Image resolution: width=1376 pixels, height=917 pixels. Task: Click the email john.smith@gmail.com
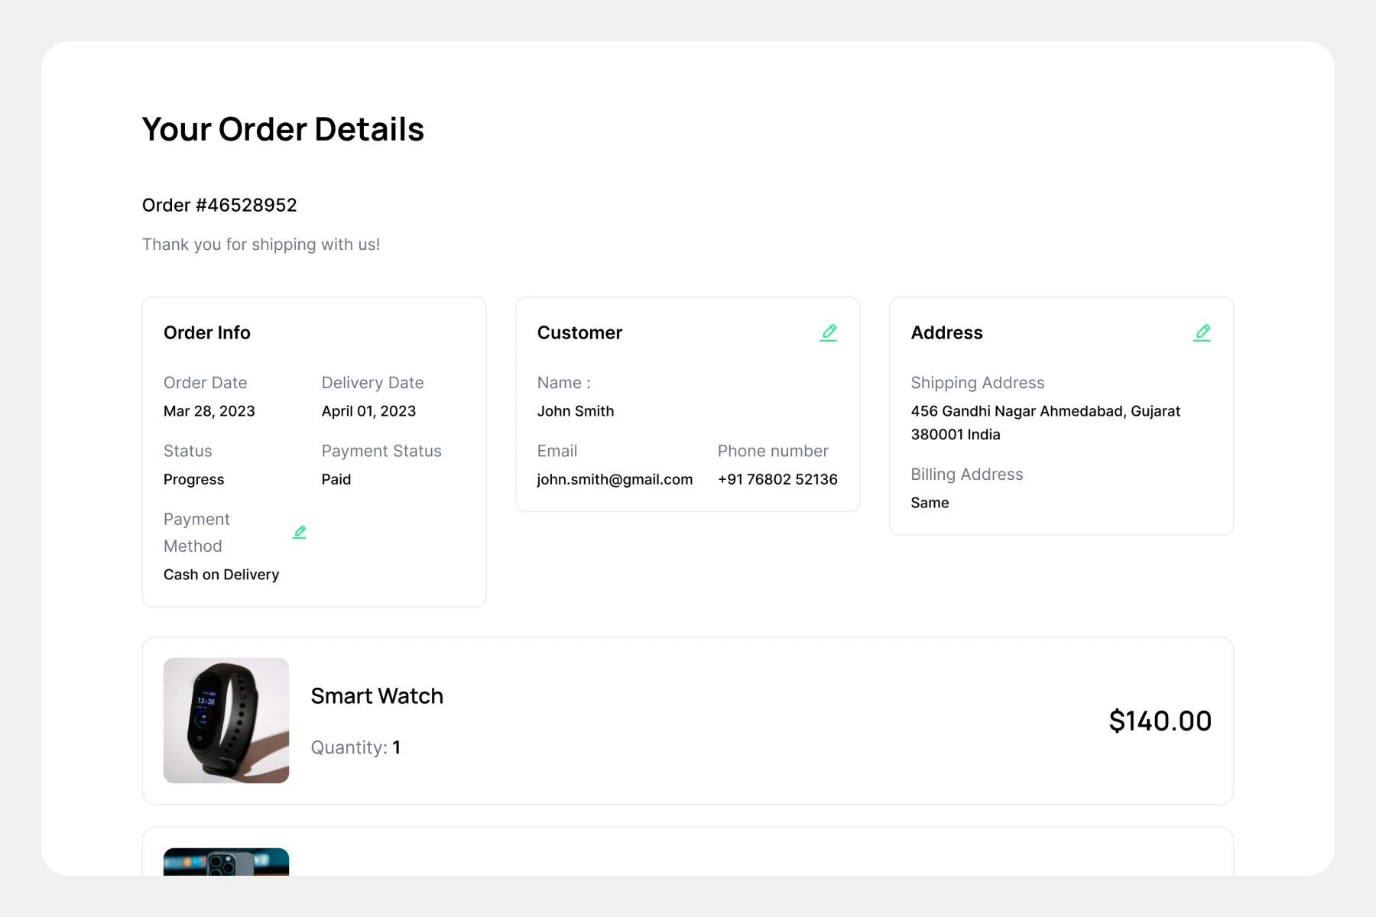click(x=615, y=479)
